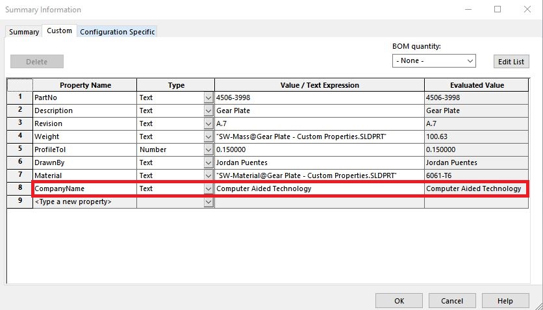The image size is (543, 310).
Task: Open the BOM quantity dropdown
Action: 434,60
